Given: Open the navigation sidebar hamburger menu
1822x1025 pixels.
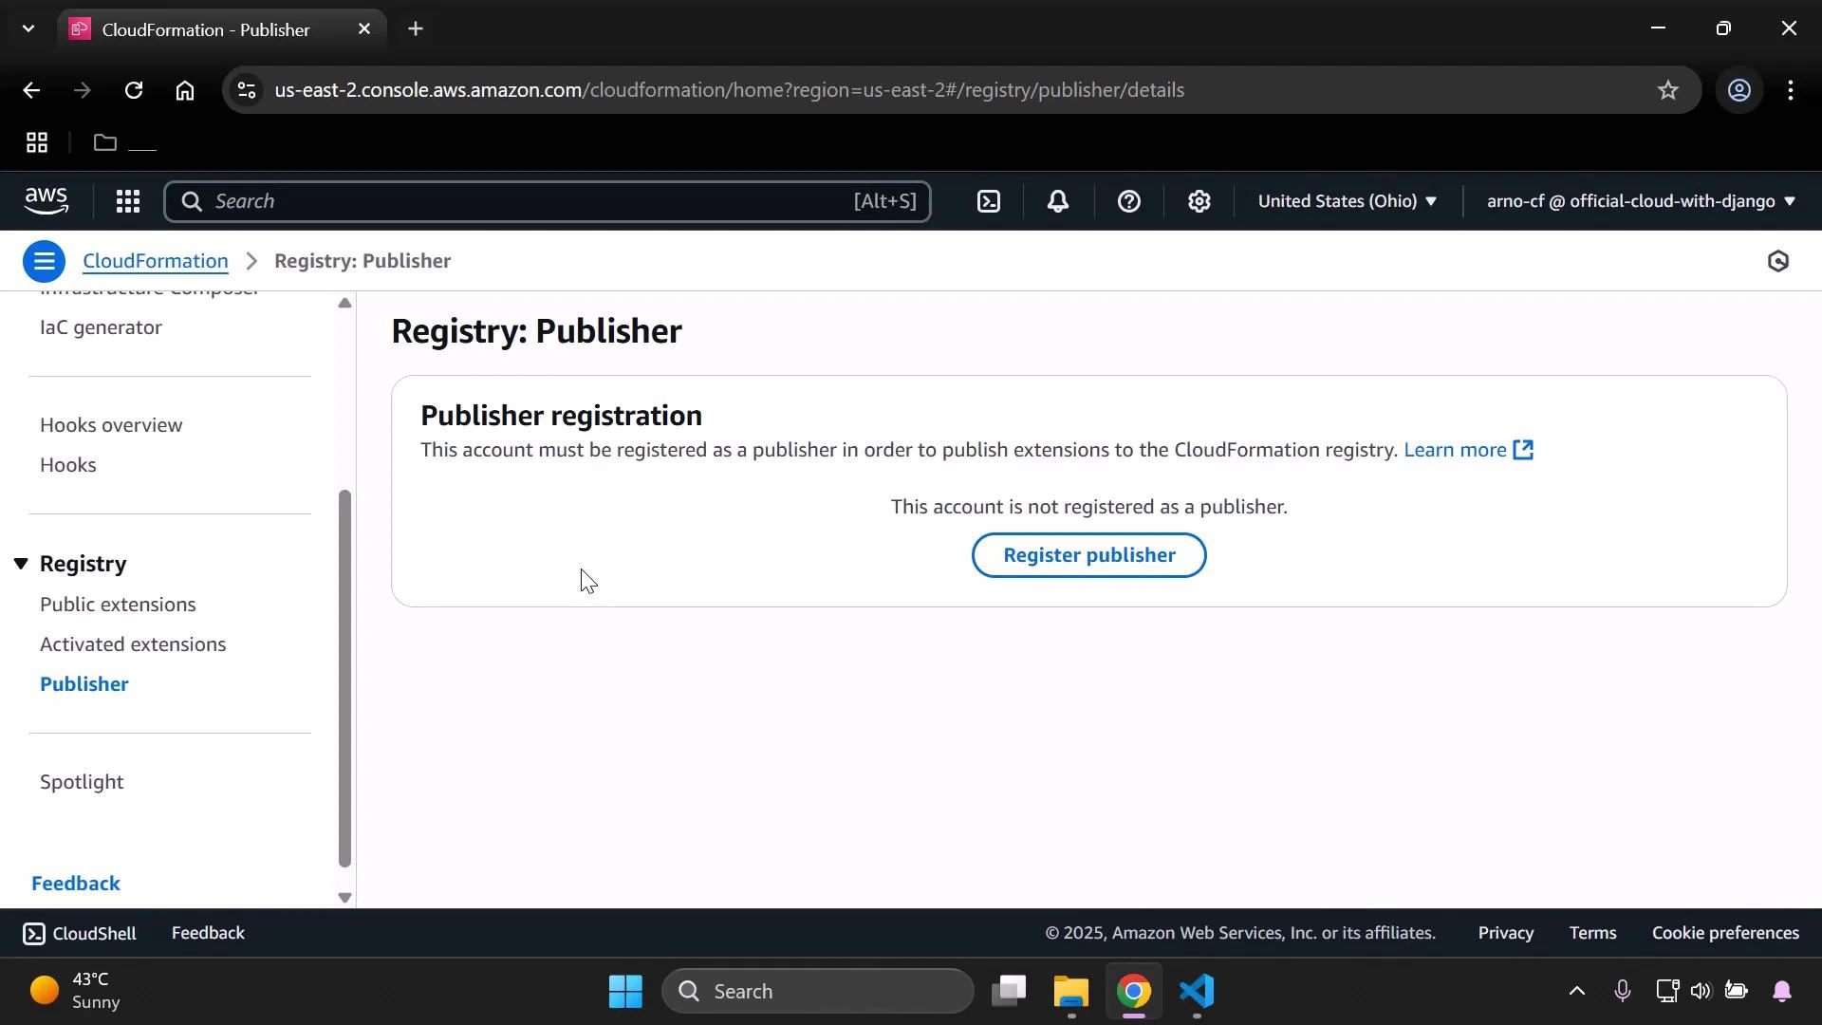Looking at the screenshot, I should [43, 261].
